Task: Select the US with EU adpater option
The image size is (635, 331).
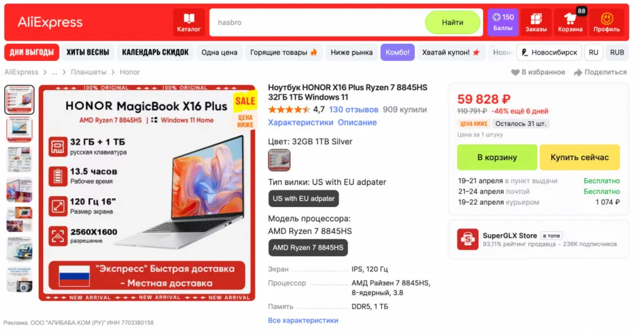Action: pyautogui.click(x=304, y=198)
